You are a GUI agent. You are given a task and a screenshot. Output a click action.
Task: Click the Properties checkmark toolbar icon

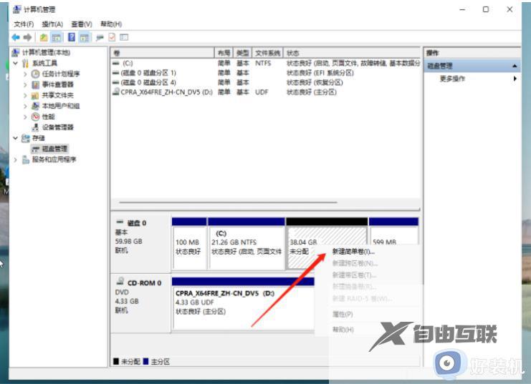tap(112, 37)
